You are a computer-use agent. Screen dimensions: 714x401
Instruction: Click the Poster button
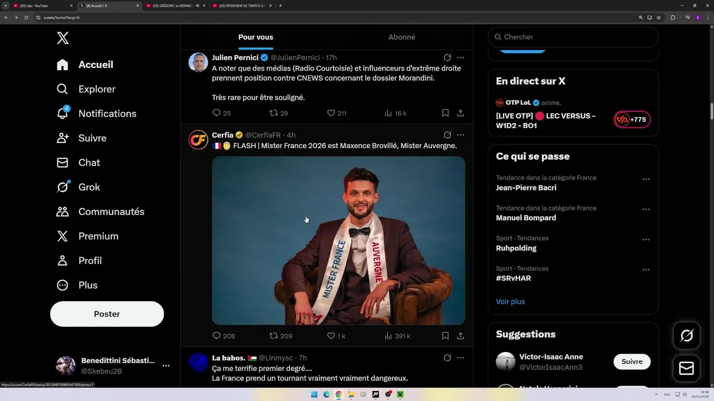(x=107, y=314)
